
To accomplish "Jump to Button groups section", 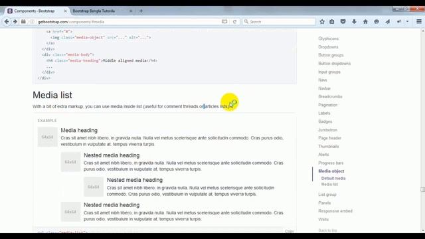I will tap(331, 55).
